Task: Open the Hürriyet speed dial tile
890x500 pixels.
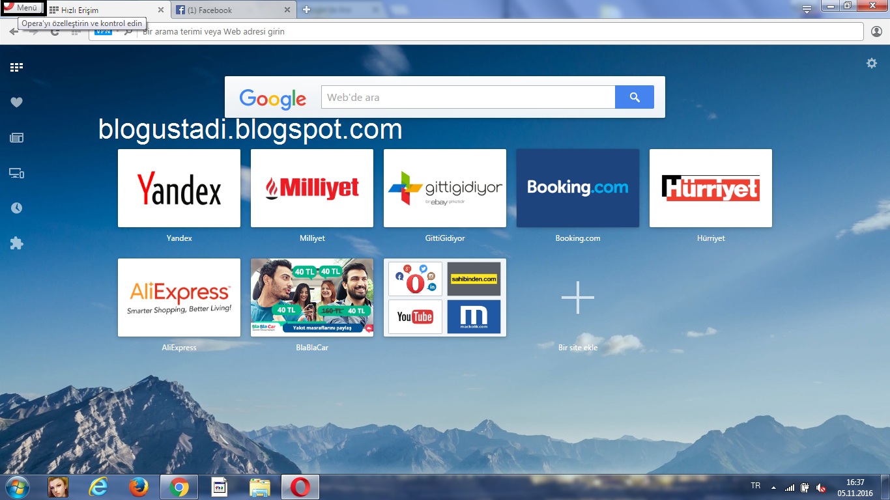Action: coord(711,188)
